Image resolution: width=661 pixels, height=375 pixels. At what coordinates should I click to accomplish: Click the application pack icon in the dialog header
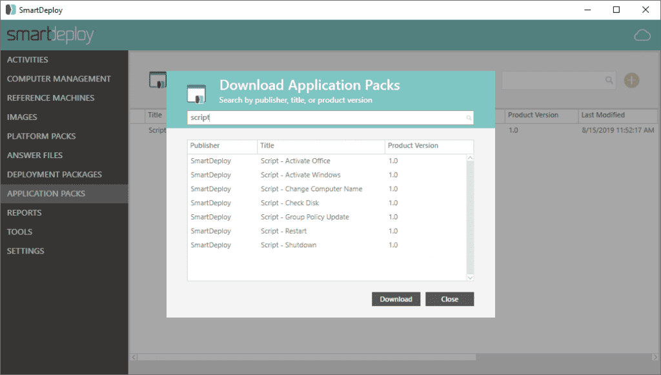click(196, 94)
